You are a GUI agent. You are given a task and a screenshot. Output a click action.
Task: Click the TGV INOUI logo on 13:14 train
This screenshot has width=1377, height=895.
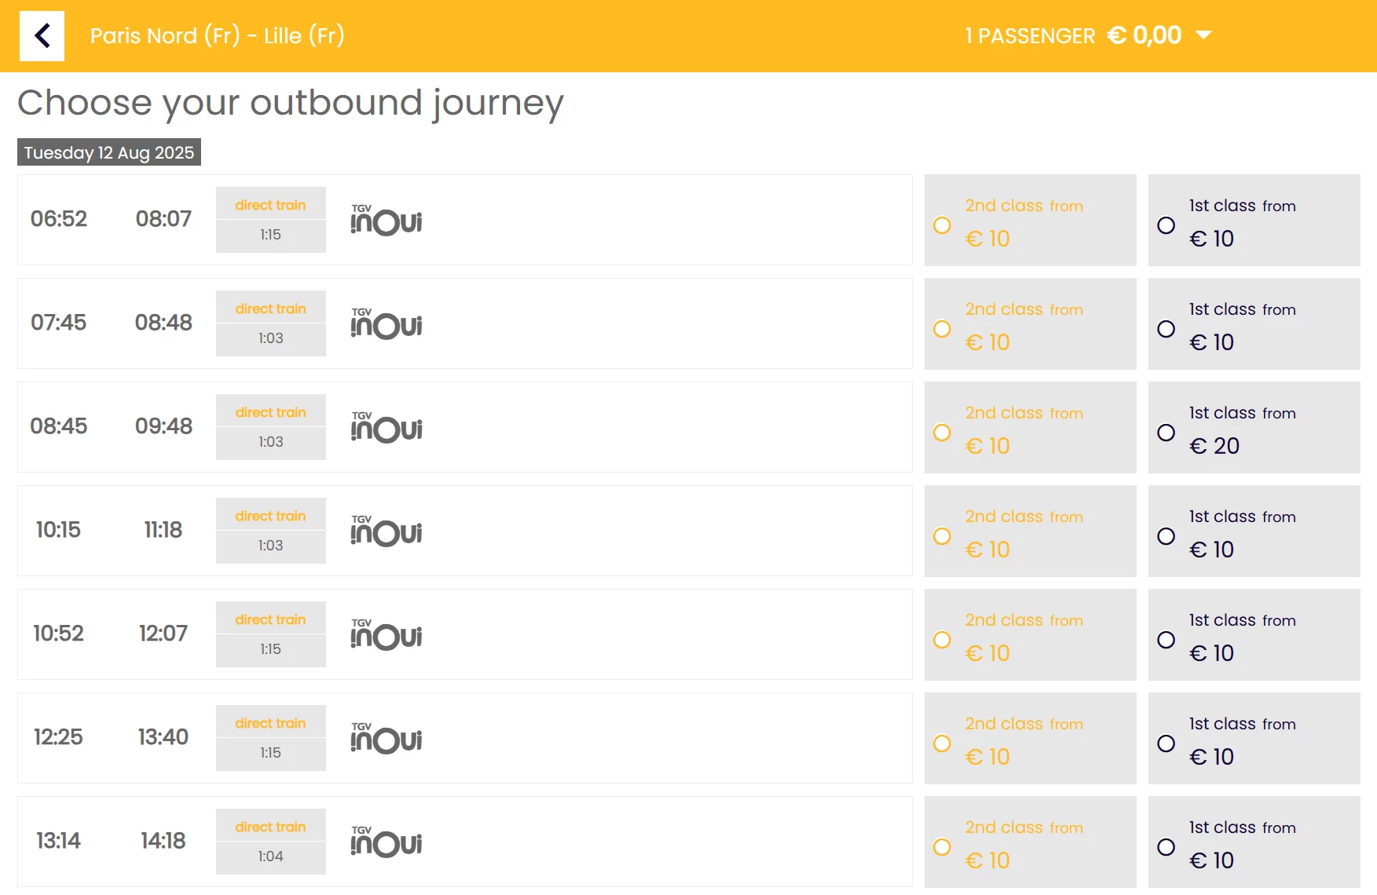point(386,842)
